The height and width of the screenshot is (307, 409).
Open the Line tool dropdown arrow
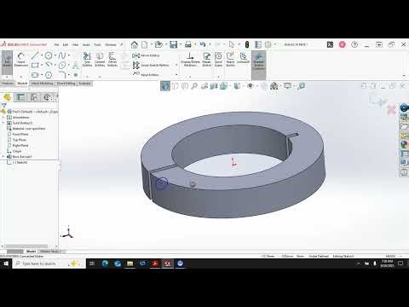click(42, 55)
